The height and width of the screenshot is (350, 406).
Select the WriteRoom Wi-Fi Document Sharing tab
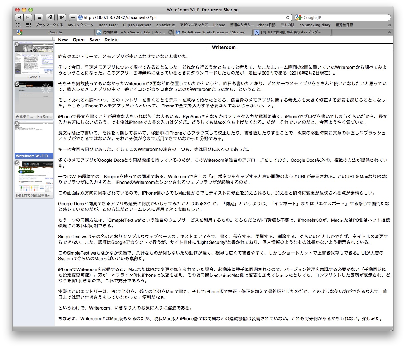(x=213, y=32)
